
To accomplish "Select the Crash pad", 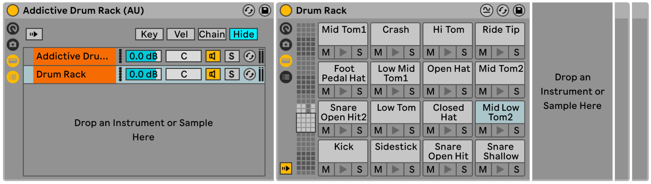I will click(x=395, y=34).
